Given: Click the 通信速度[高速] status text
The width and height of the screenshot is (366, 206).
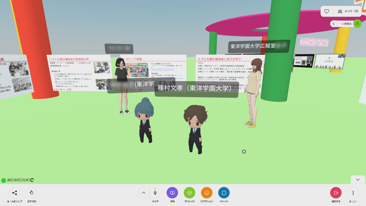Looking at the screenshot, I should [x=18, y=180].
